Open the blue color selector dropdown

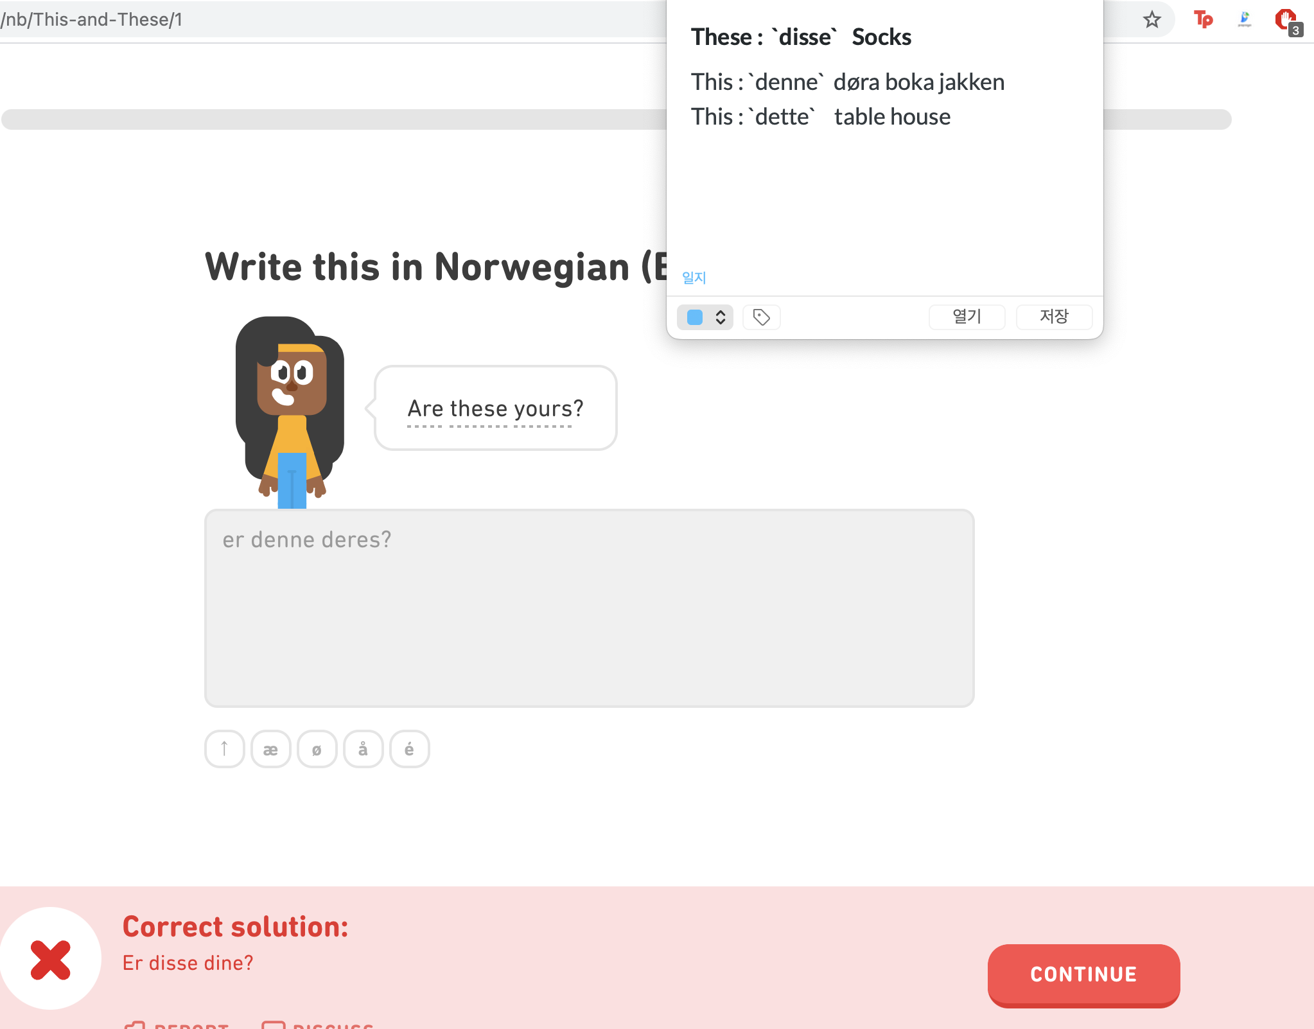tap(705, 317)
